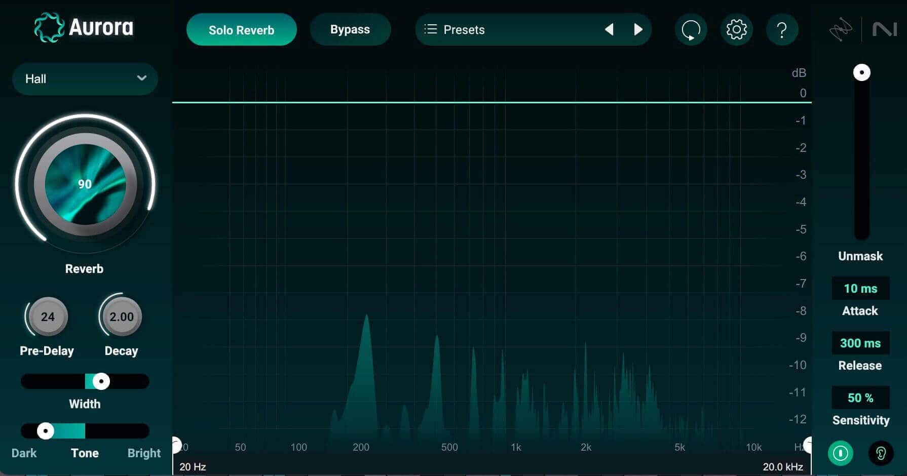
Task: Click the Decay knob showing 2.00
Action: tap(122, 317)
